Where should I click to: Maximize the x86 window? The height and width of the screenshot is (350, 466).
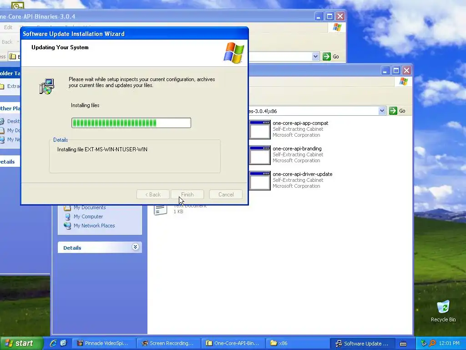tap(396, 71)
